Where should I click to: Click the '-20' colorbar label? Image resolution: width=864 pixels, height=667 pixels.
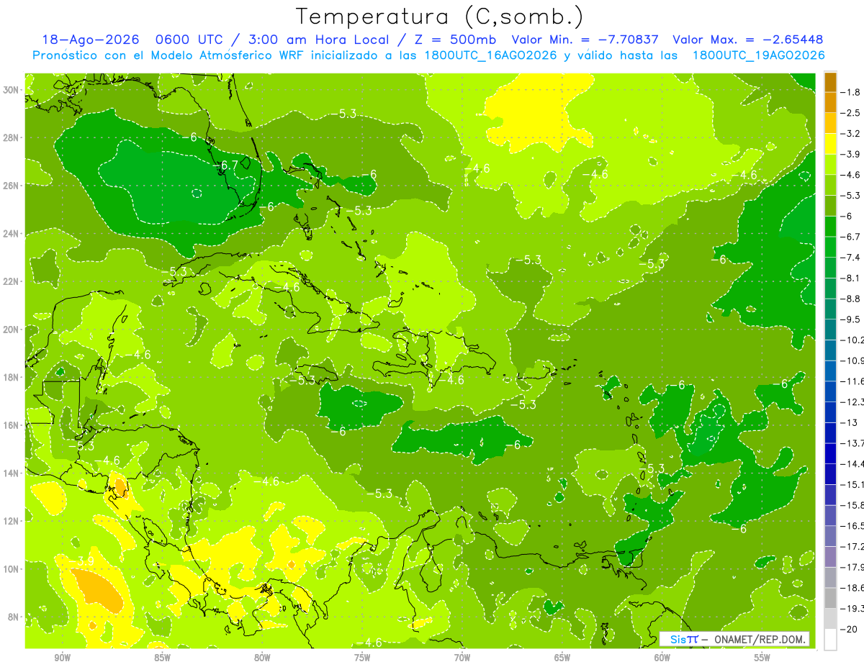click(x=849, y=629)
